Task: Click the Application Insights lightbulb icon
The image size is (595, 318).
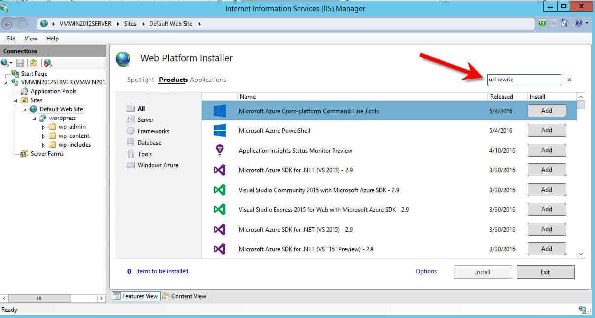Action: click(220, 150)
